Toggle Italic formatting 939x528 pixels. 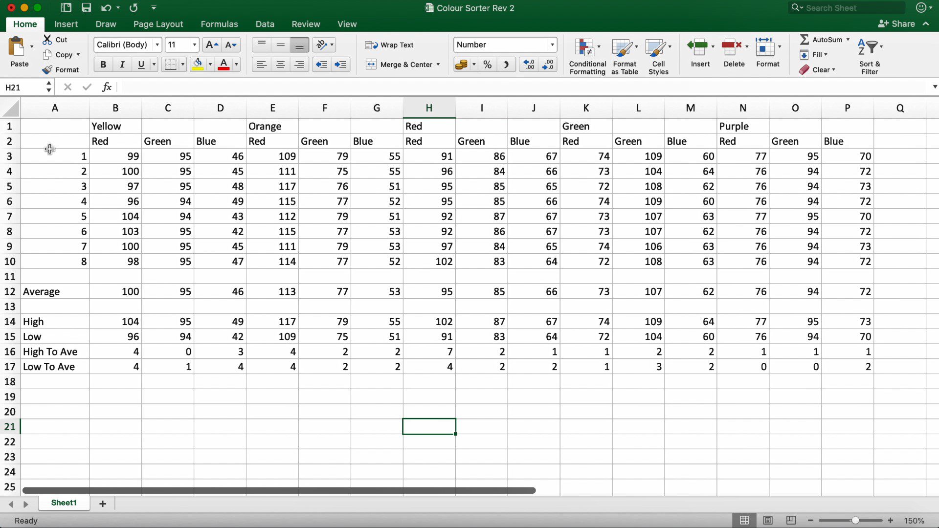tap(122, 65)
